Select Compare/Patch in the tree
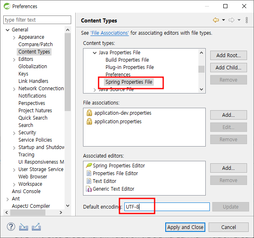 [x=36, y=44]
